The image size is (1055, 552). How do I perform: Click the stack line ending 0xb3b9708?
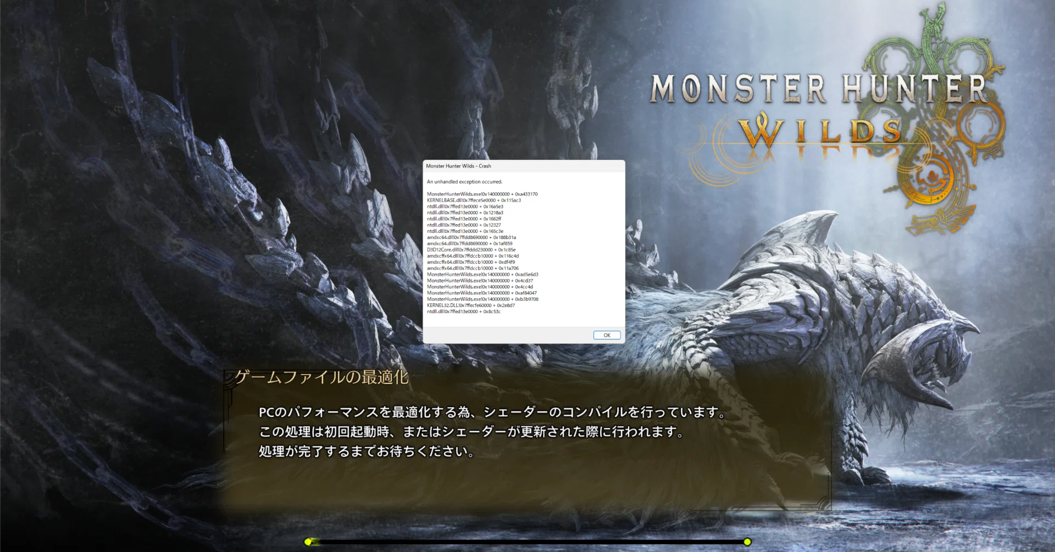[482, 299]
